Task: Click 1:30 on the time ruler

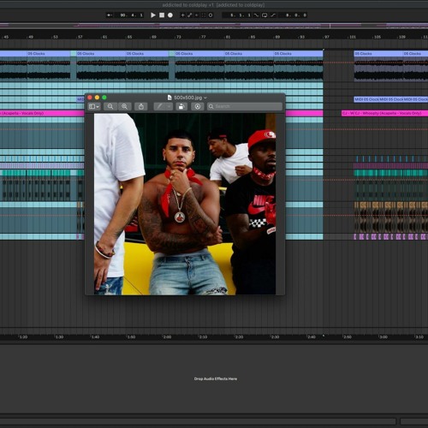Action: [59, 337]
